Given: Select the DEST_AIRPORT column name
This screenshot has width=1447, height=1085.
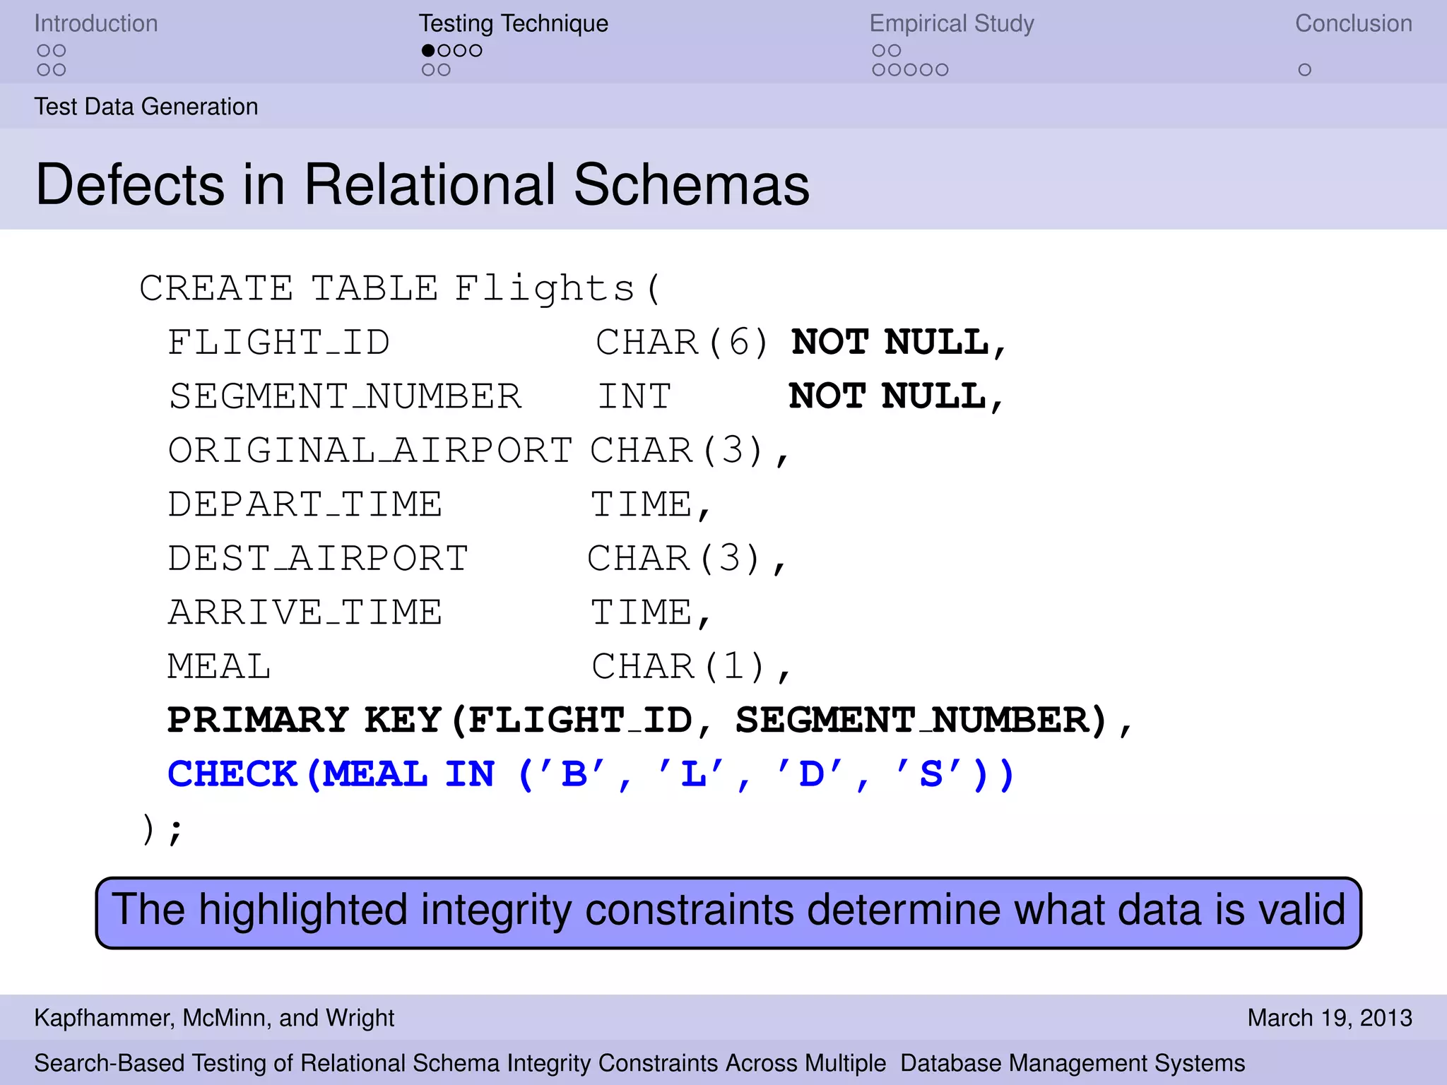Looking at the screenshot, I should (x=318, y=559).
